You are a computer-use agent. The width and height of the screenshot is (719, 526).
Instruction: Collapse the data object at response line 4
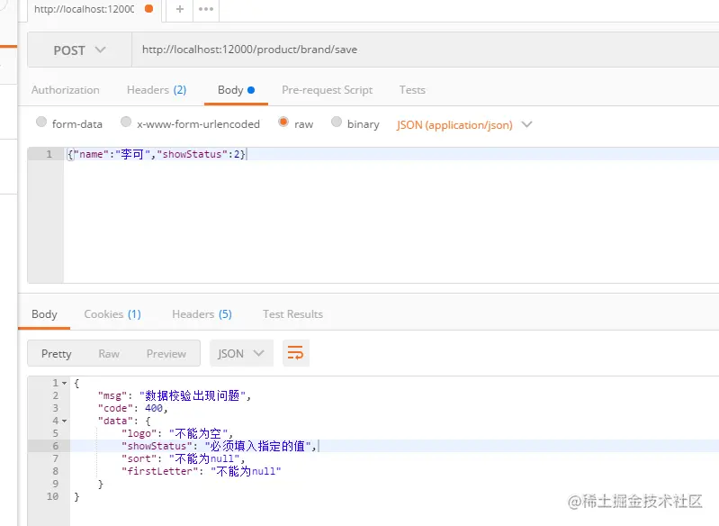click(x=64, y=421)
